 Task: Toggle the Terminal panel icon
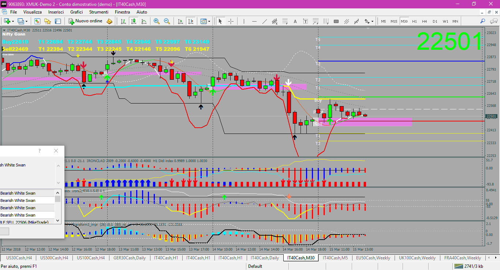57,21
